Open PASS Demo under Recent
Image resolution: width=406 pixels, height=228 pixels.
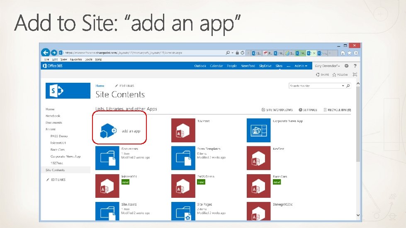[x=59, y=136]
